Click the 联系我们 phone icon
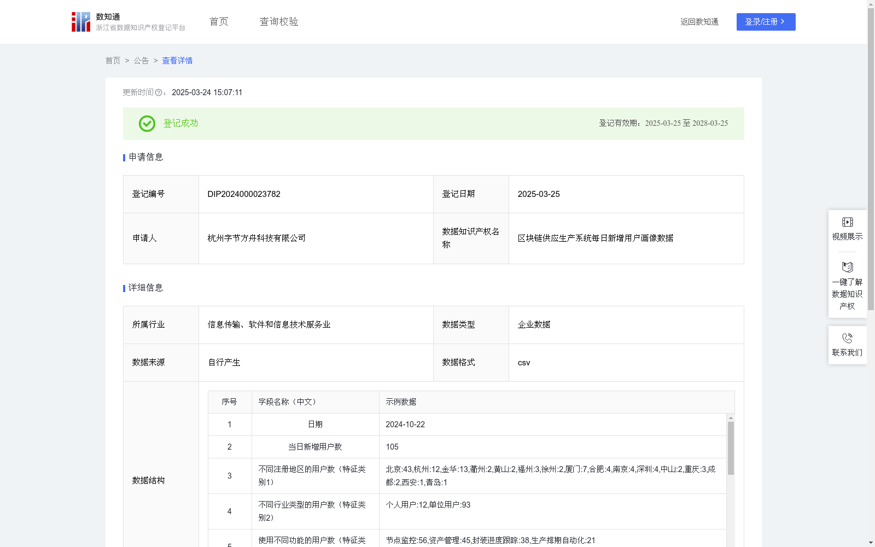Viewport: 875px width, 547px height. coord(847,338)
